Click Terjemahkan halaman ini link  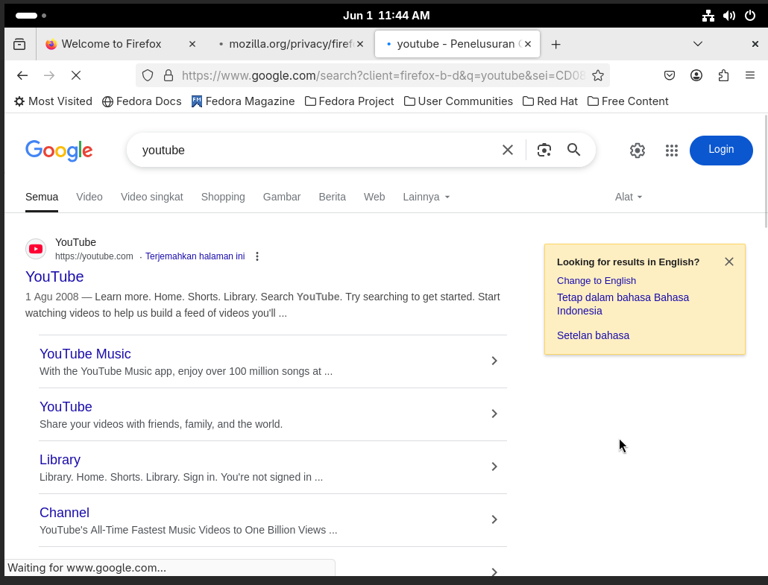pyautogui.click(x=195, y=256)
